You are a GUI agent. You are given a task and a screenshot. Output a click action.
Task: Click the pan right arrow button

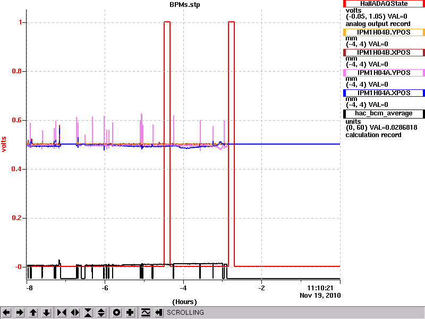[20, 313]
